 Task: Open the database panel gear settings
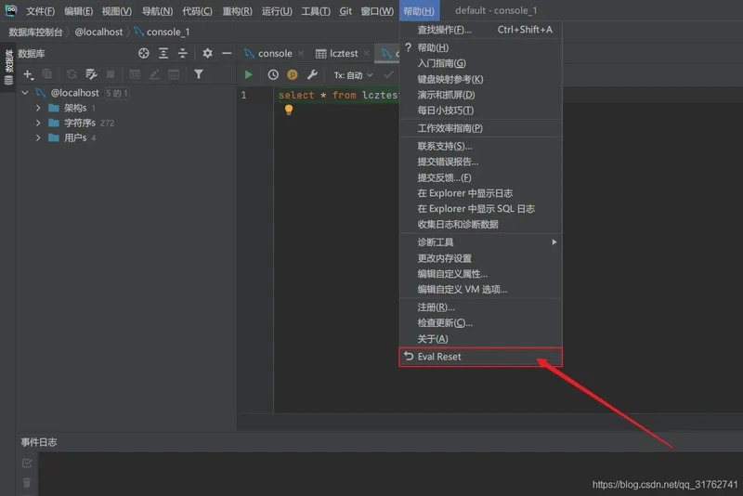pyautogui.click(x=207, y=54)
